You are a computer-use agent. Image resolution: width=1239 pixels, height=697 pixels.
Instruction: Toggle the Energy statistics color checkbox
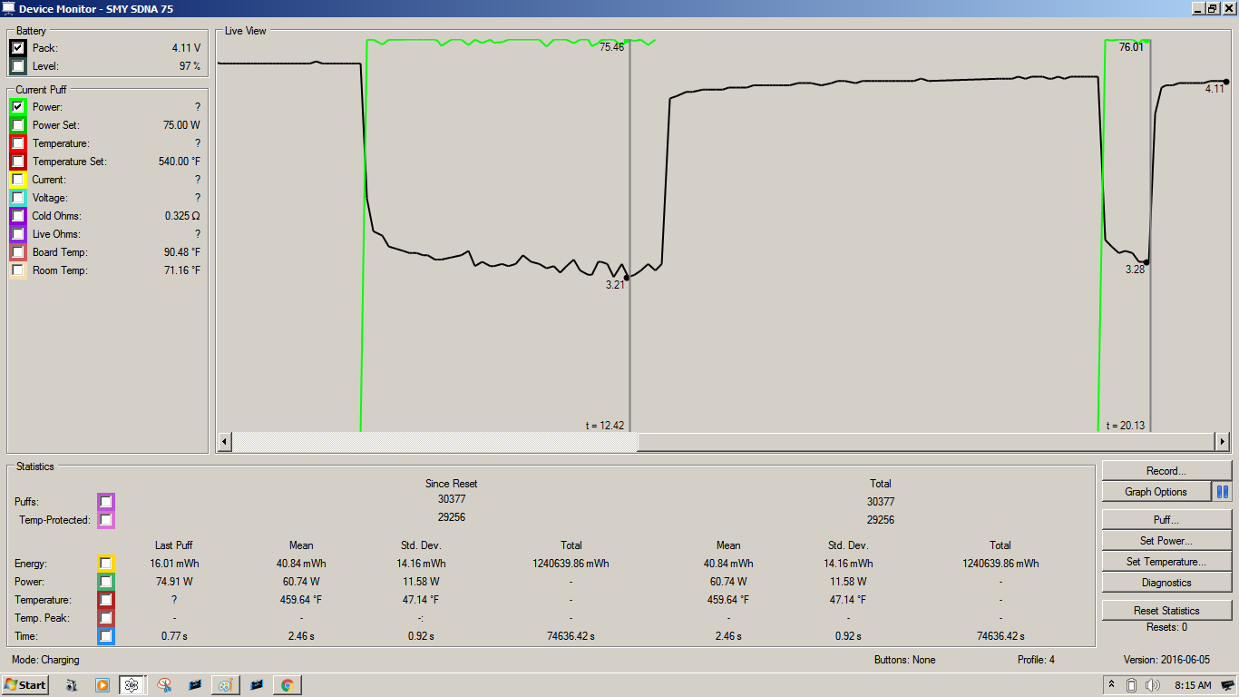pos(106,564)
